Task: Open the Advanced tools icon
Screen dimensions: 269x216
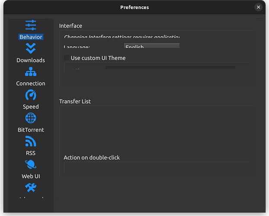Action: point(31,187)
